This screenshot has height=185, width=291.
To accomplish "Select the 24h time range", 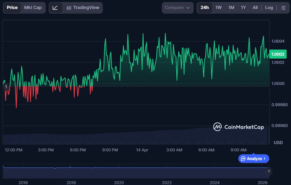I will pos(204,8).
